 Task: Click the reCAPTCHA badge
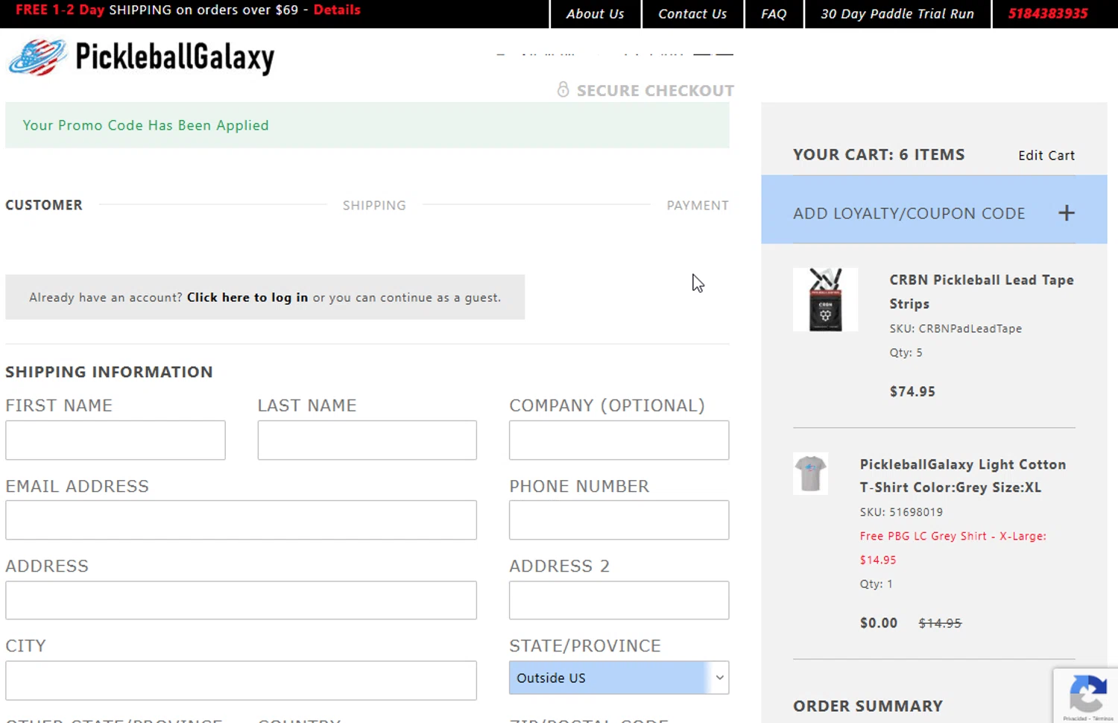[1086, 695]
